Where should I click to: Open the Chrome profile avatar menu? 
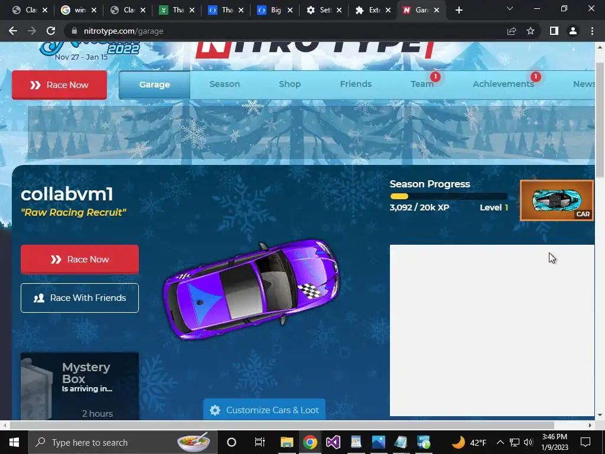click(573, 31)
